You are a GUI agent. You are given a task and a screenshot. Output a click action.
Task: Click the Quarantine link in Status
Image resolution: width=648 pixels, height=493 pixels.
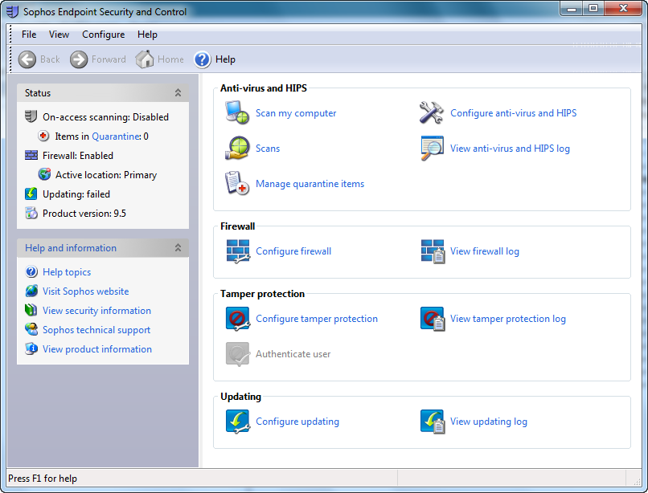[x=116, y=136]
